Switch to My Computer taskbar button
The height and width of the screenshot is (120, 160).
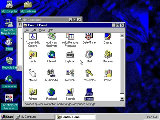[35, 117]
